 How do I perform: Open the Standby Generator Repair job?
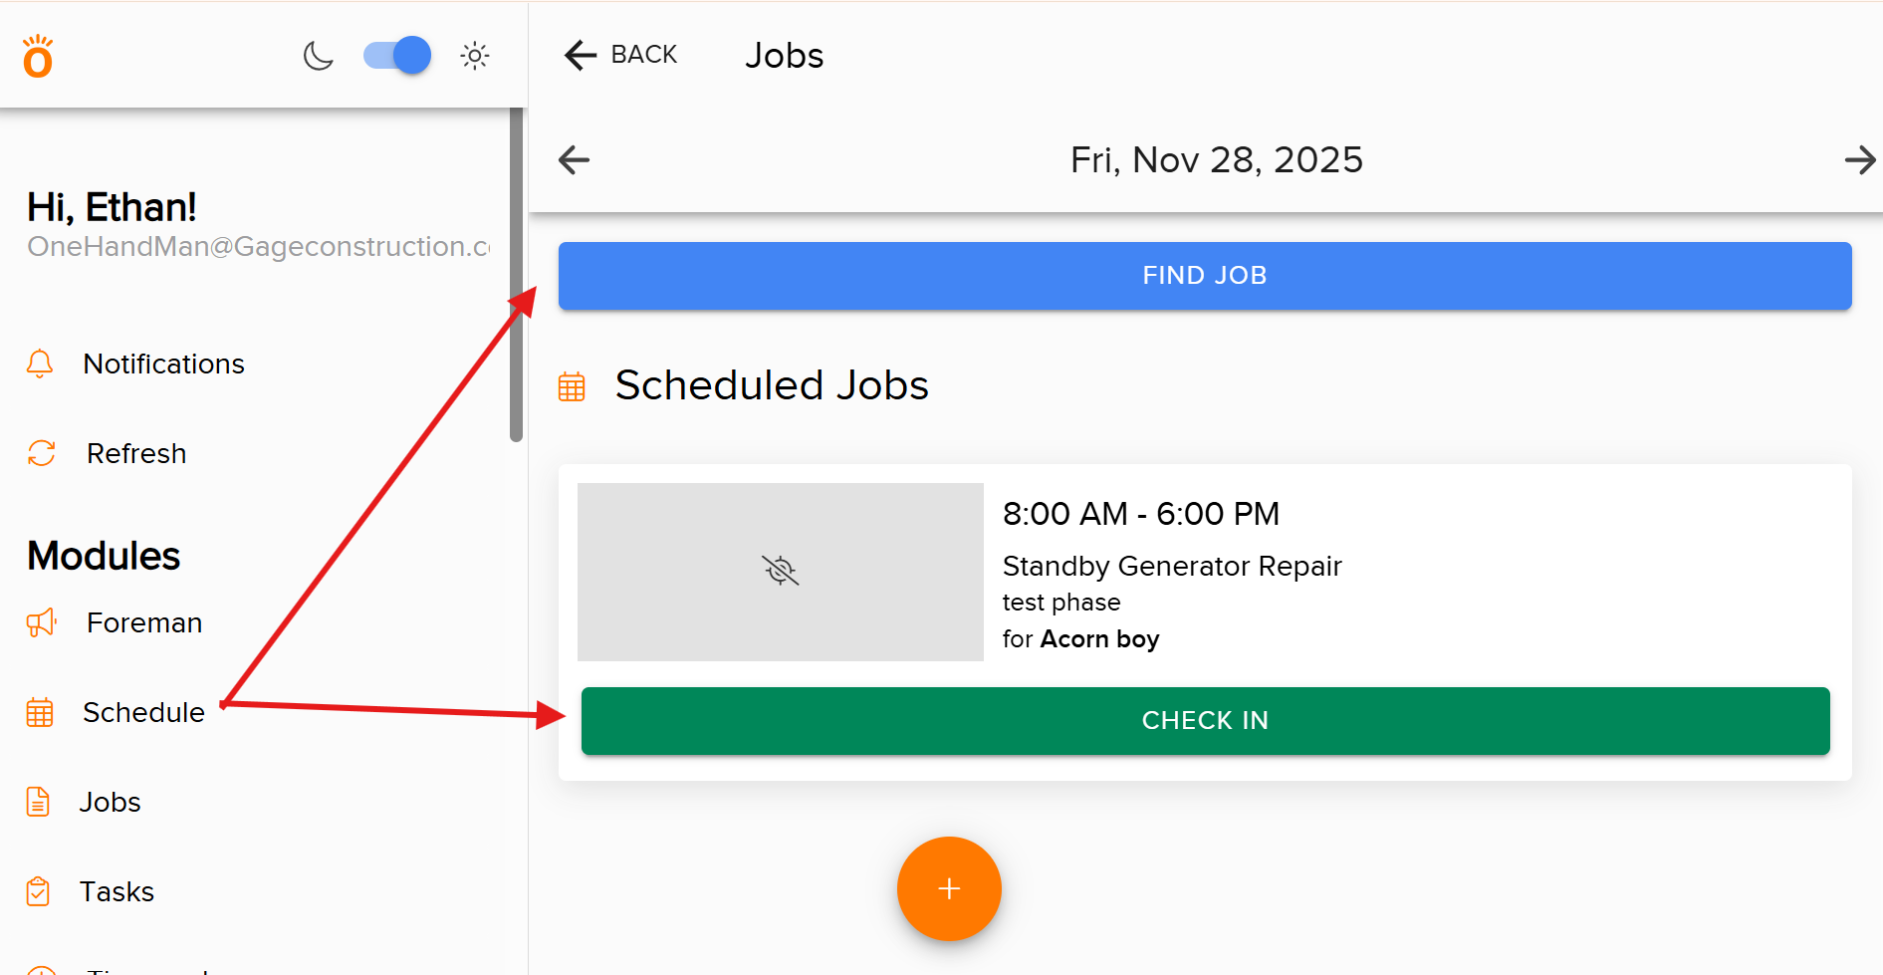[1172, 566]
